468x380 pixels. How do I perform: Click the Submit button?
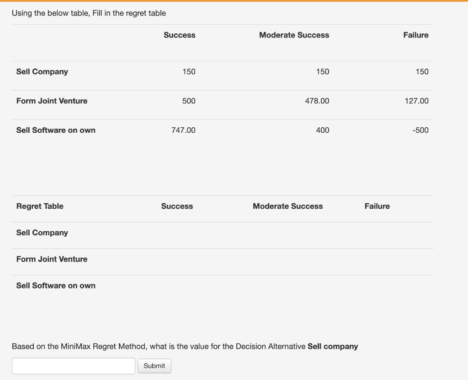point(154,366)
